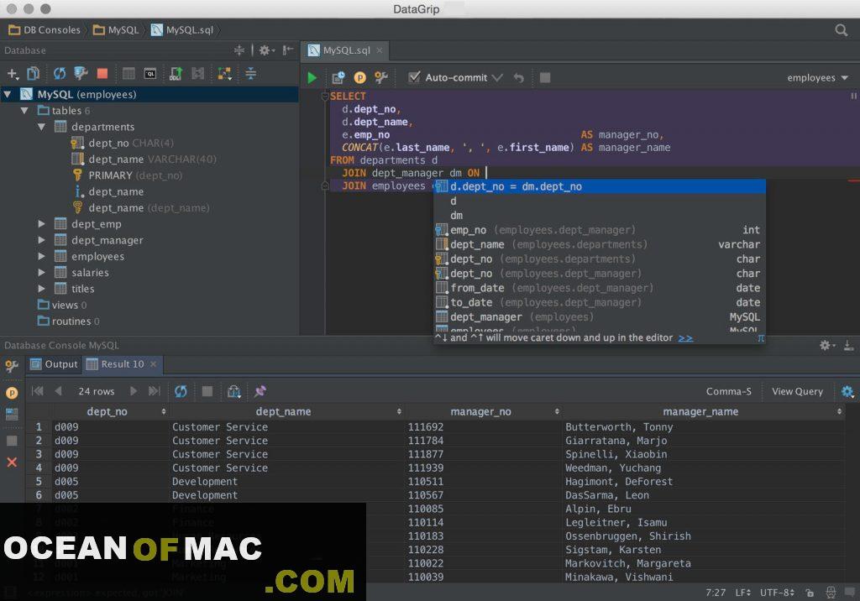Open query history from the editor toolbar
The image size is (860, 601).
(338, 78)
